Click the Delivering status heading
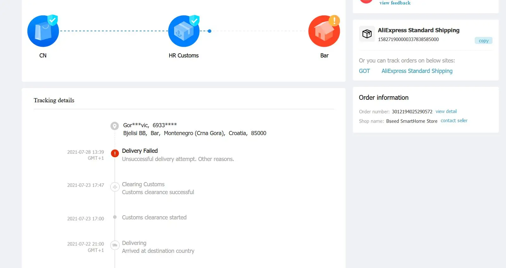This screenshot has height=268, width=506. [134, 243]
